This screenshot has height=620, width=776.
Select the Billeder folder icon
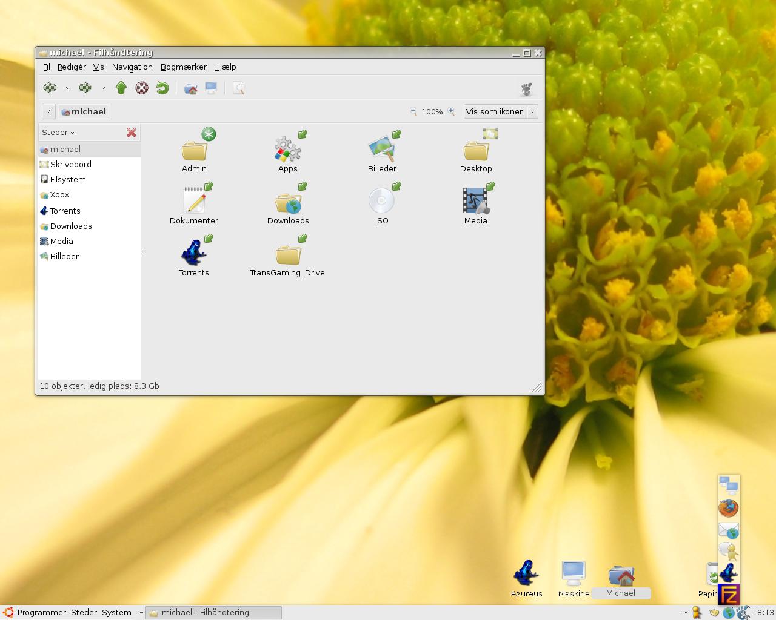[x=382, y=150]
